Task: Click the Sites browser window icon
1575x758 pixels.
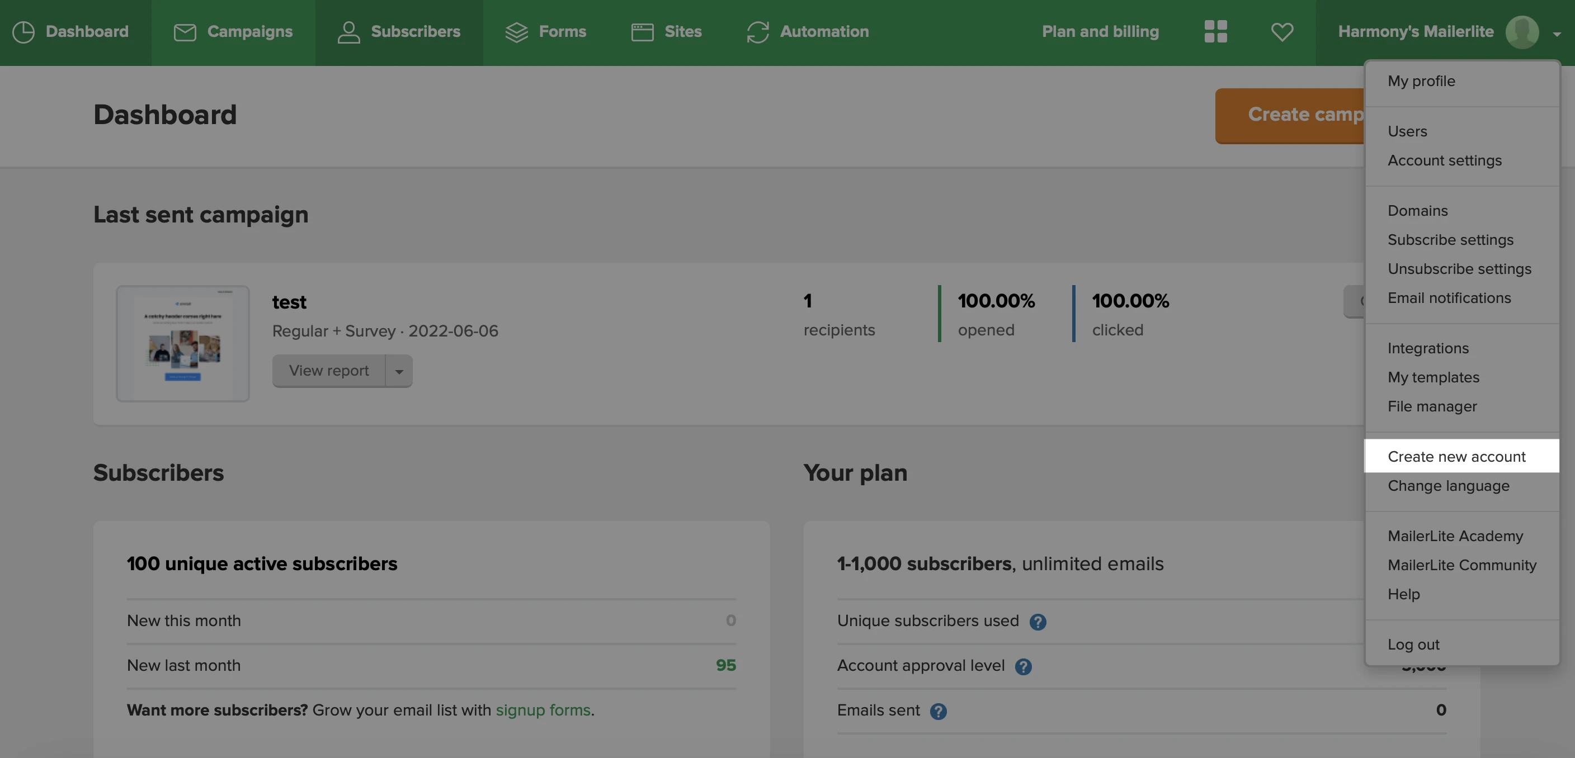Action: (x=642, y=32)
